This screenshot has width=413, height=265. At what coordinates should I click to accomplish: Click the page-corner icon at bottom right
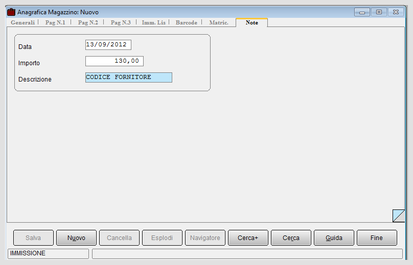click(x=399, y=216)
